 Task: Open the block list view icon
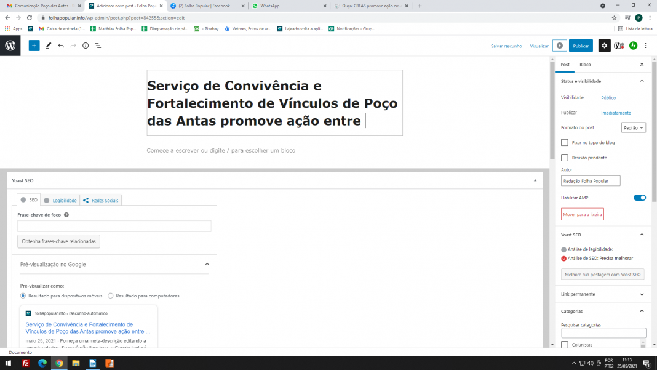98,46
